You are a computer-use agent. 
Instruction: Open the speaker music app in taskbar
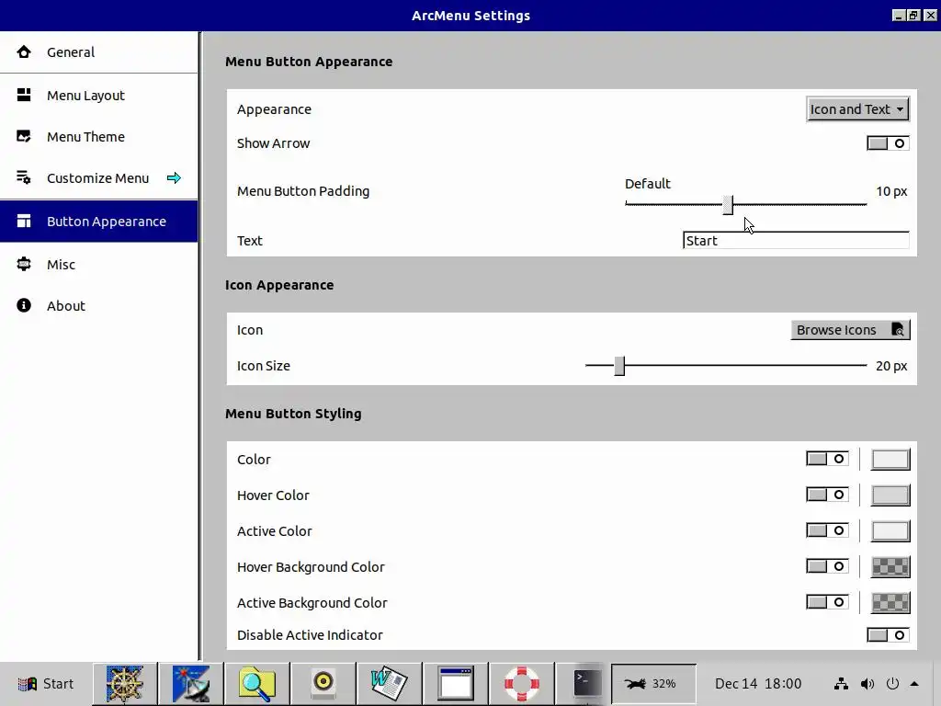[x=323, y=684]
